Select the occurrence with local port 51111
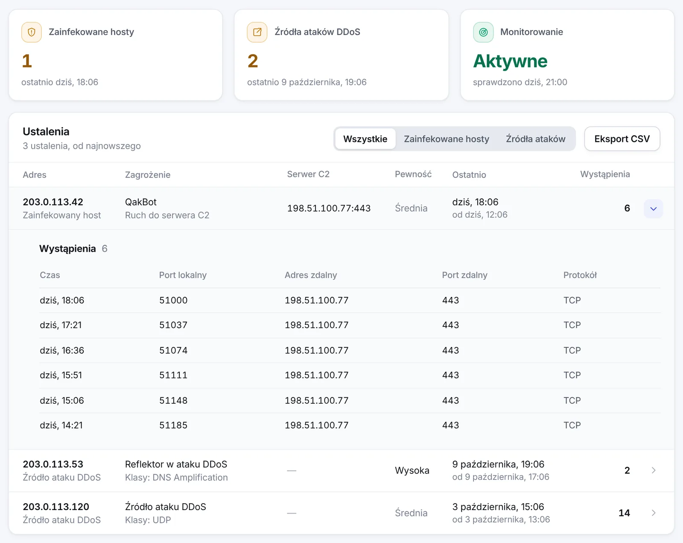683x543 pixels. click(350, 376)
